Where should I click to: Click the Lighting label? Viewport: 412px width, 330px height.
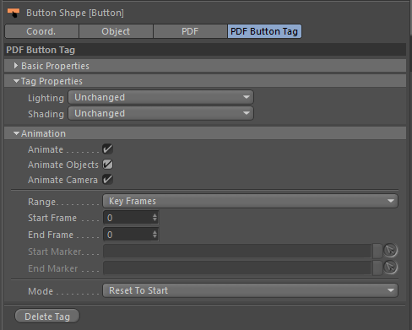(x=46, y=98)
